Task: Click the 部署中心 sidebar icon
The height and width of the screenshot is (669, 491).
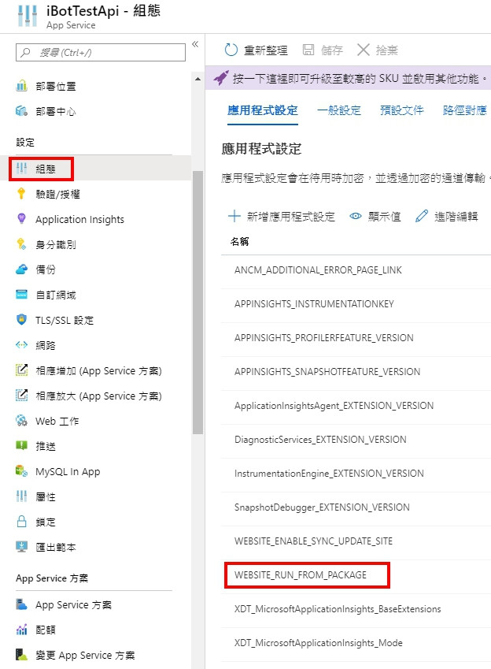Action: point(21,111)
